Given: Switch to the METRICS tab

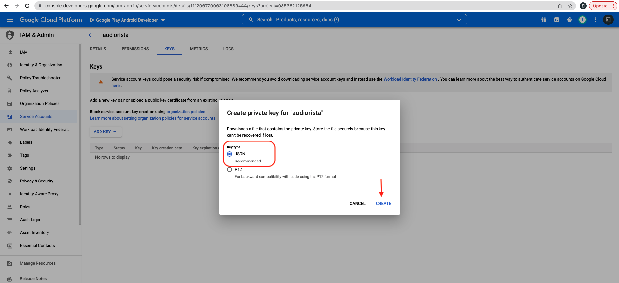Looking at the screenshot, I should pyautogui.click(x=199, y=49).
